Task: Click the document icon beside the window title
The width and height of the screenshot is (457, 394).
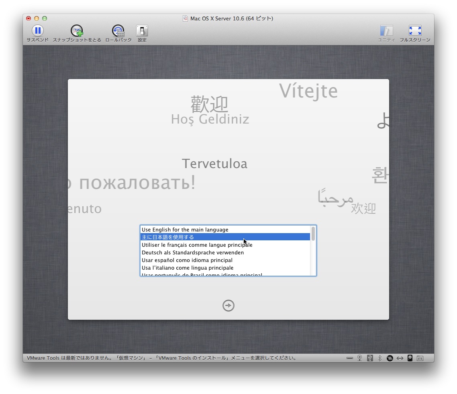Action: 186,18
